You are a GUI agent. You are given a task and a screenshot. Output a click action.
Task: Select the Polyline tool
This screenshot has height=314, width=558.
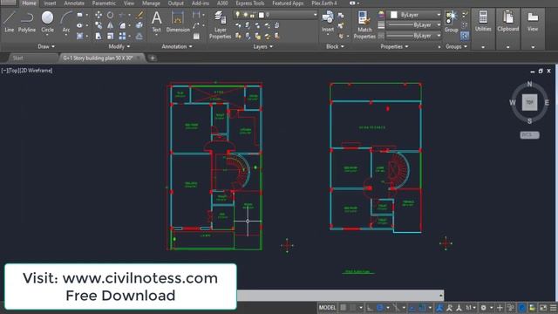[x=27, y=21]
